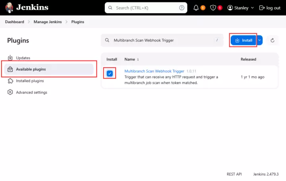Click the Jenkins butler logo

tap(9, 8)
